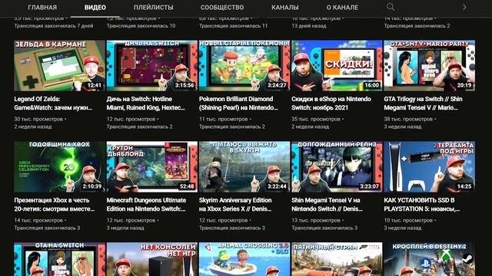
Task: Click the 20:19 duration badge
Action: tap(464, 85)
